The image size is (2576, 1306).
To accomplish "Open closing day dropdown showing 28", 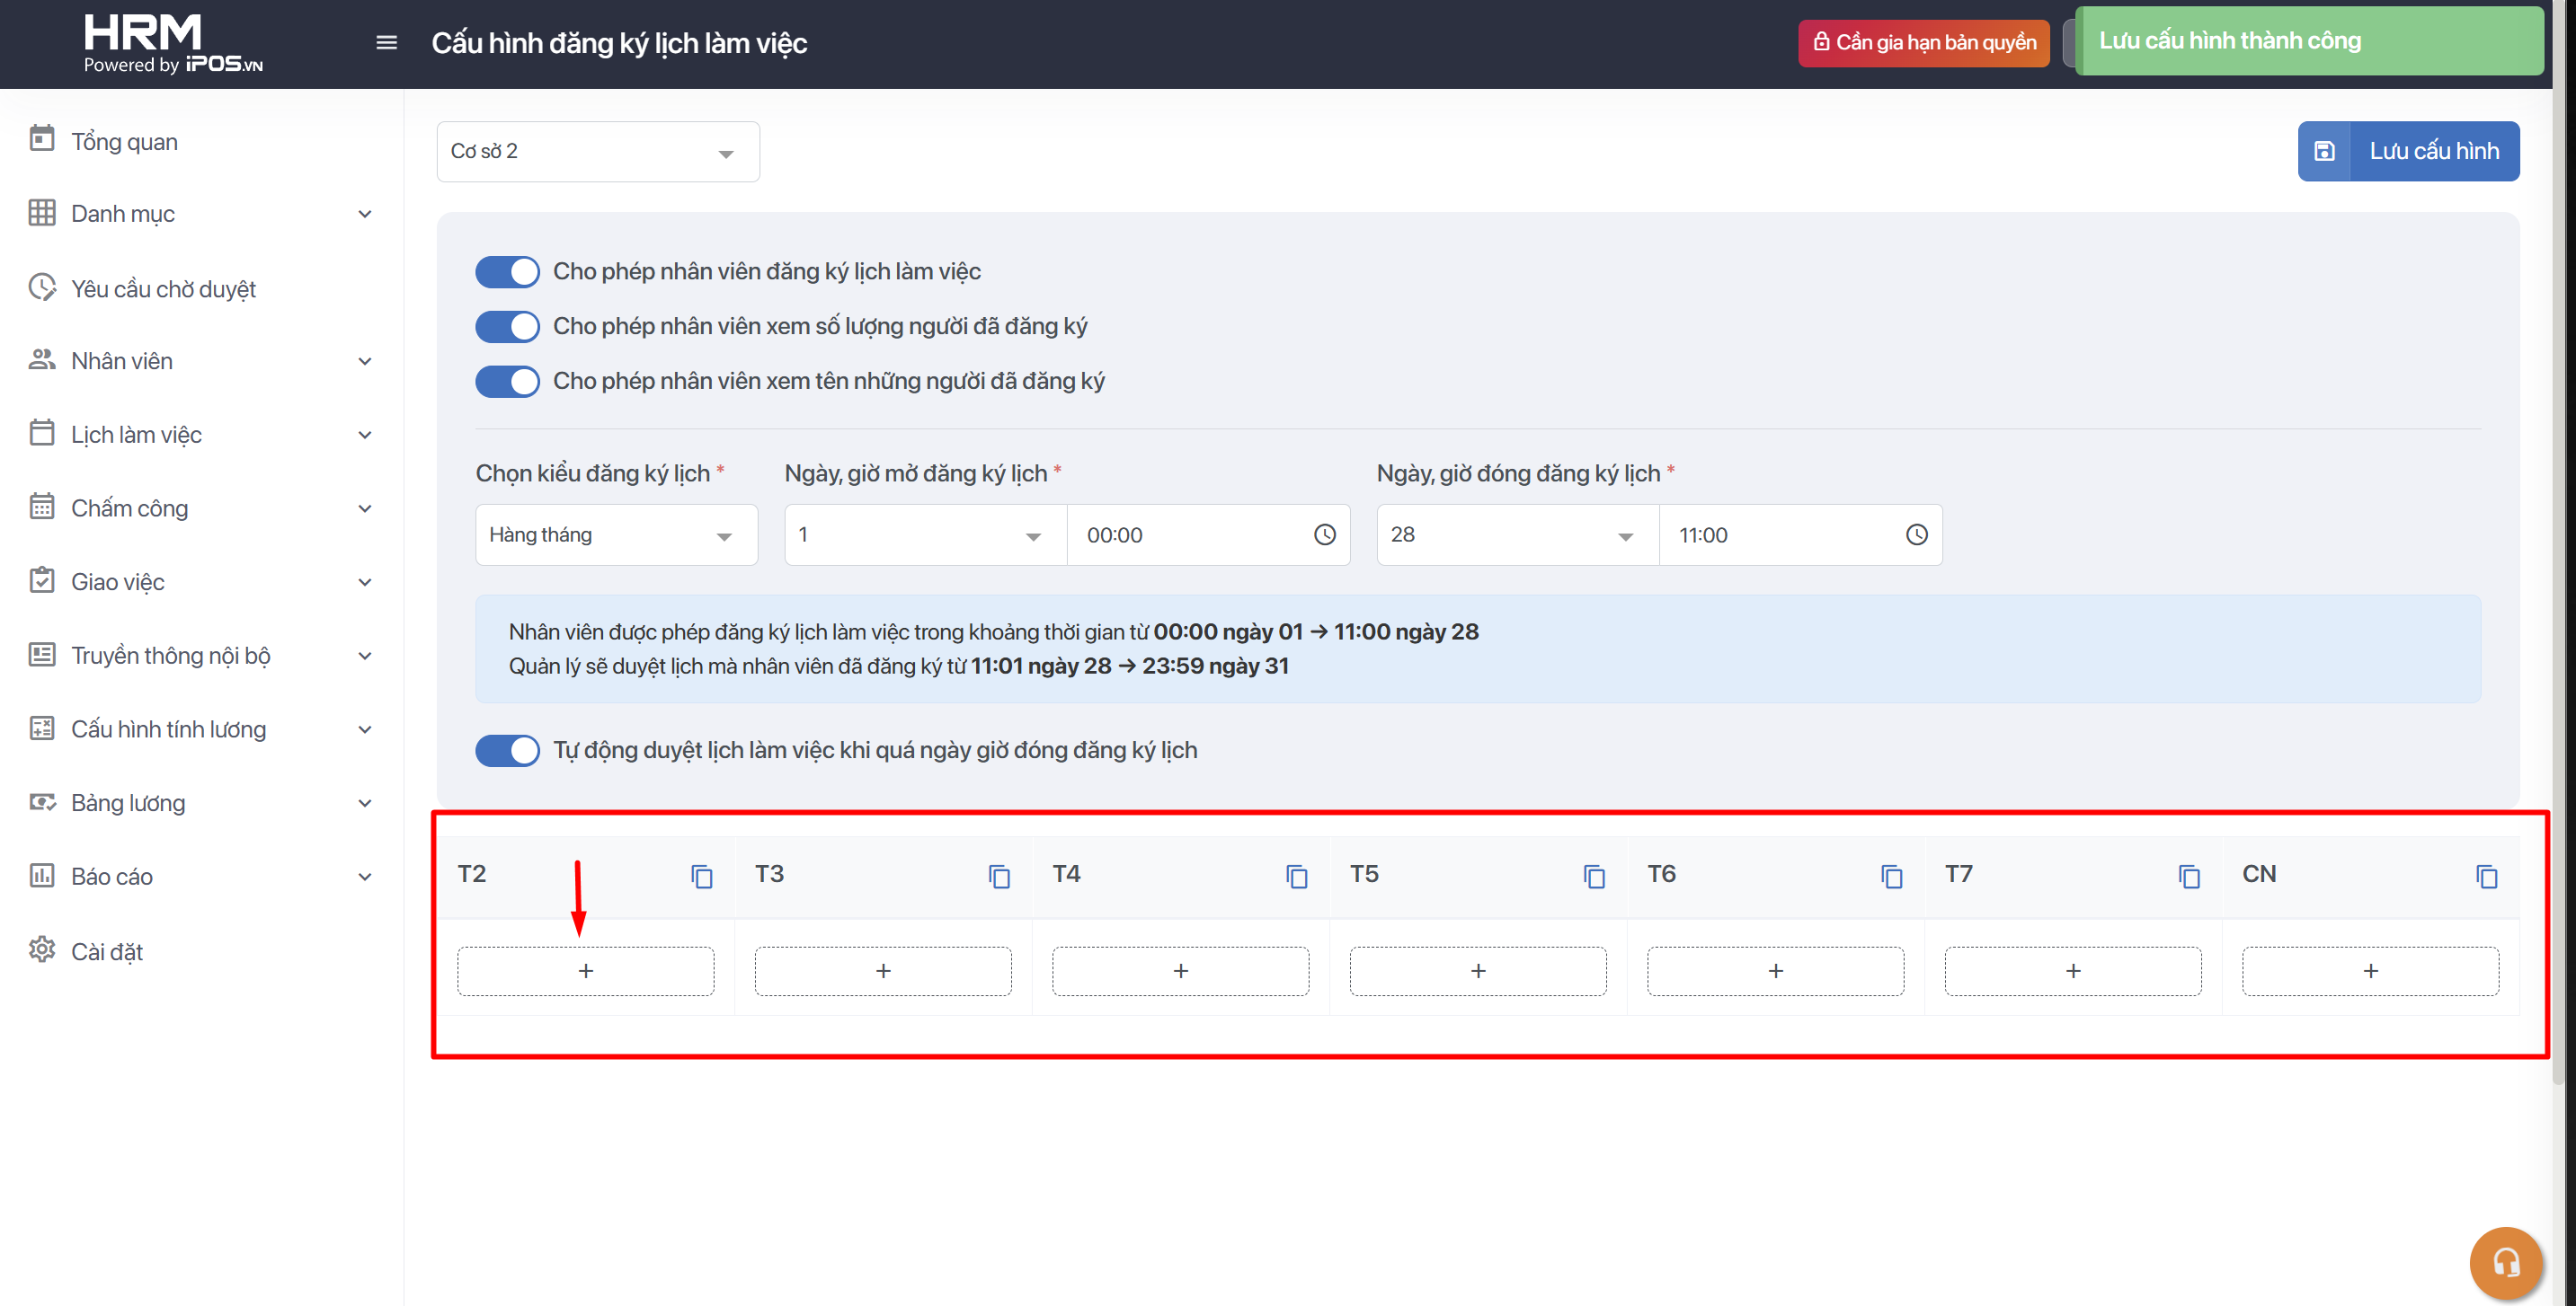I will pyautogui.click(x=1516, y=534).
